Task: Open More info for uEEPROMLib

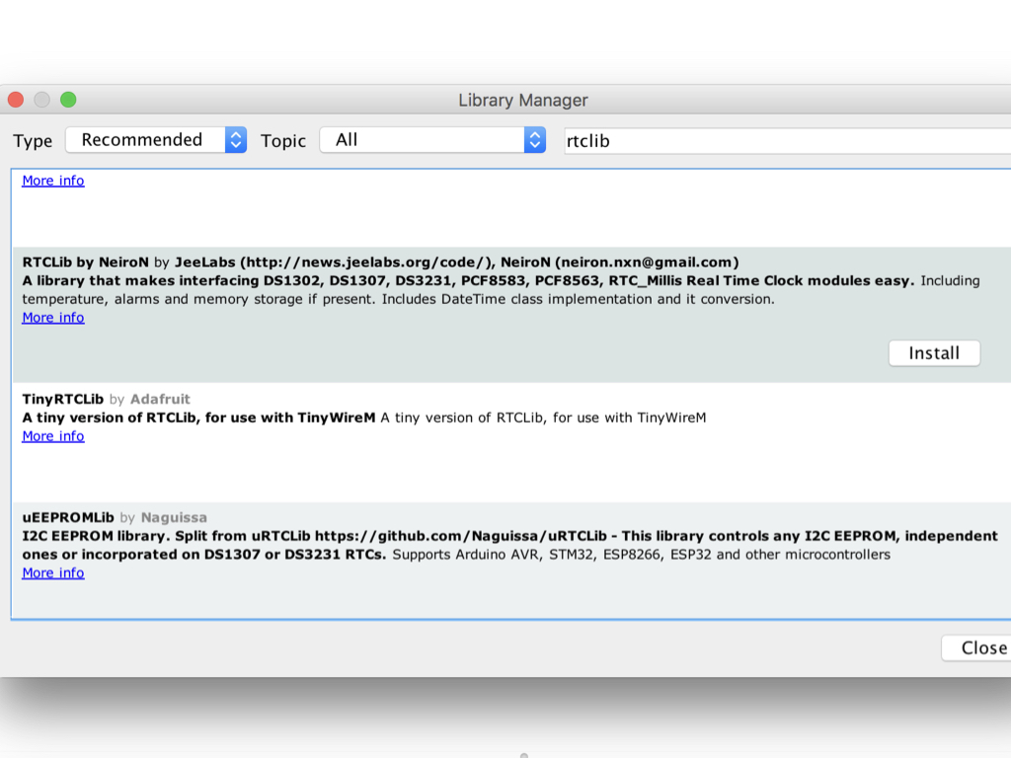Action: coord(53,572)
